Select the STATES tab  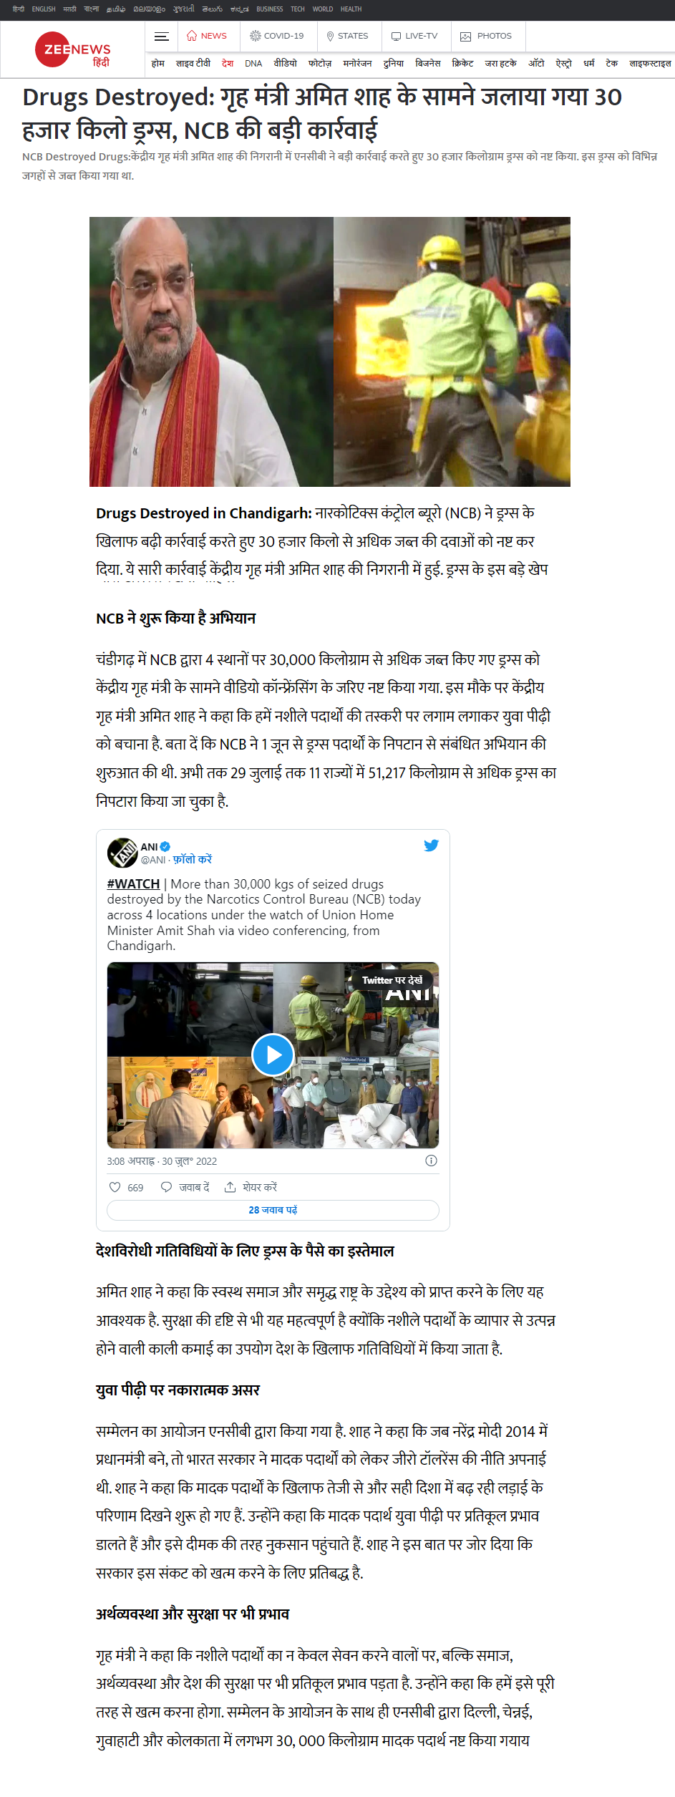(347, 36)
